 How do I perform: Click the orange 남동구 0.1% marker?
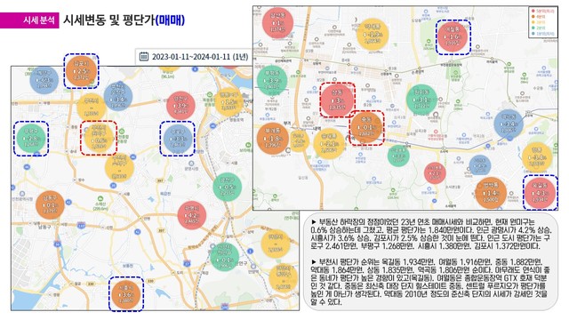pos(50,205)
